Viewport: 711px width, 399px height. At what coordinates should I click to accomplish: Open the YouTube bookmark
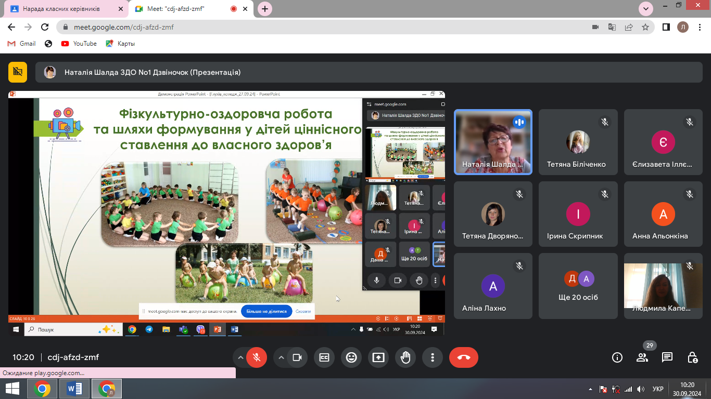tap(79, 44)
